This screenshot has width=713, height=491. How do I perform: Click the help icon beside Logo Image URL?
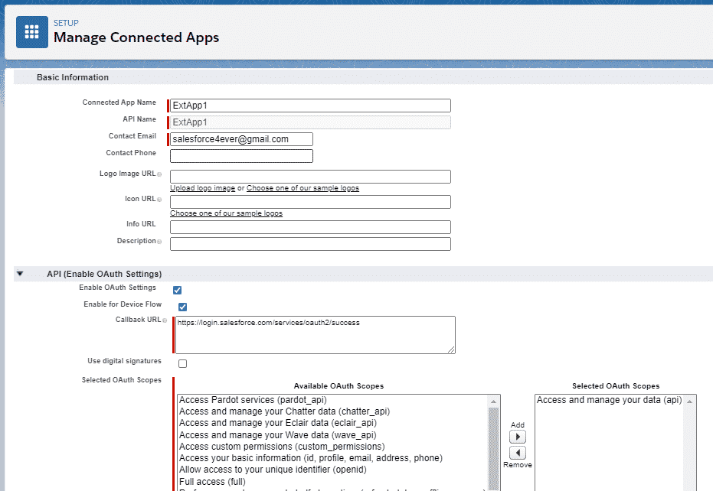click(161, 174)
